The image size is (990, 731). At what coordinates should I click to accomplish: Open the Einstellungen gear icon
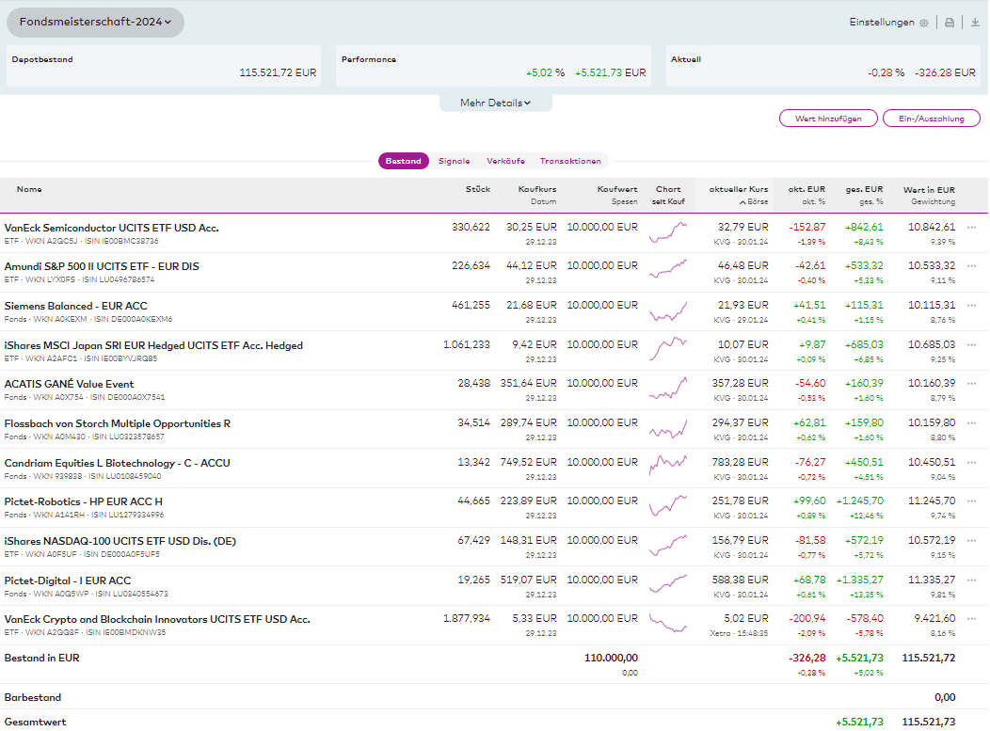923,23
